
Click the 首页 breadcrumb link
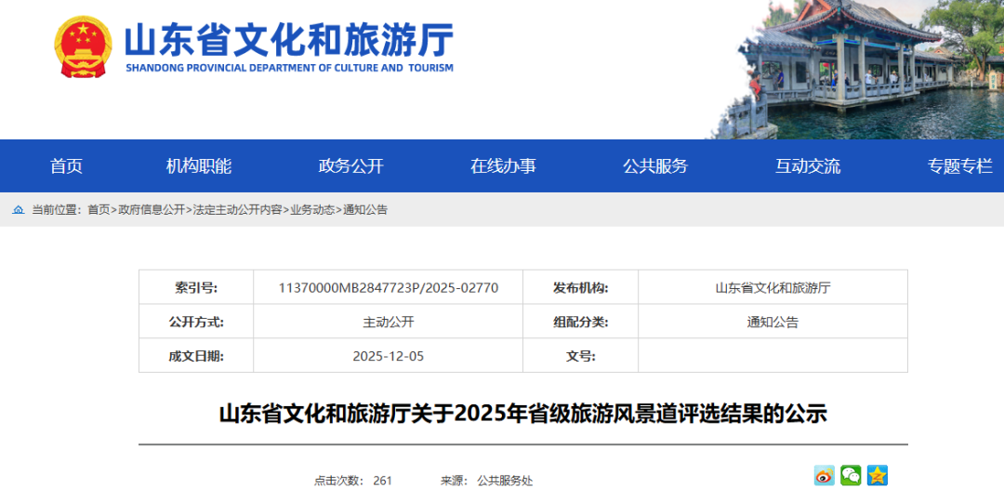tap(99, 210)
